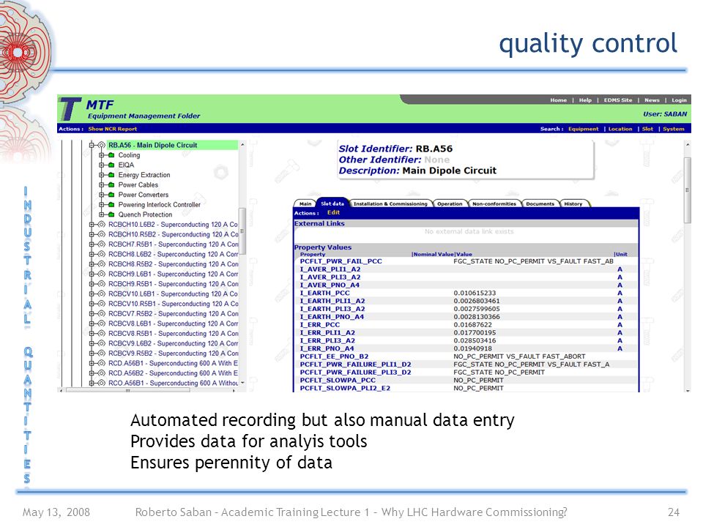Expand the RCBCH8.L6B2 tree node
703x527 pixels.
pos(92,254)
